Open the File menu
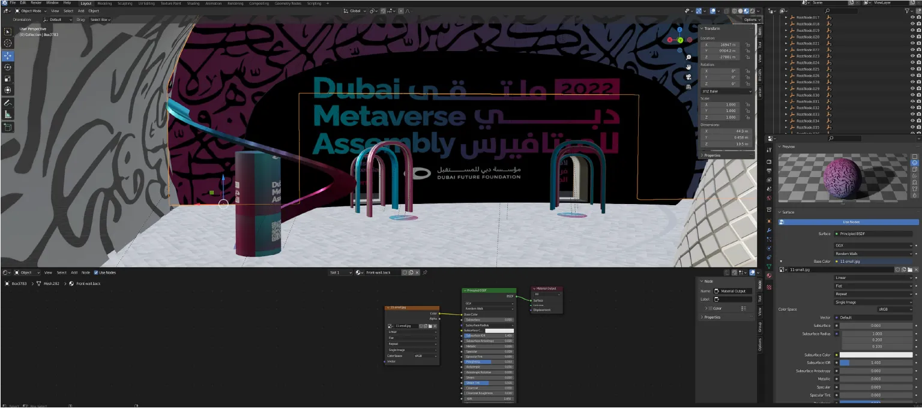This screenshot has height=408, width=922. point(13,3)
